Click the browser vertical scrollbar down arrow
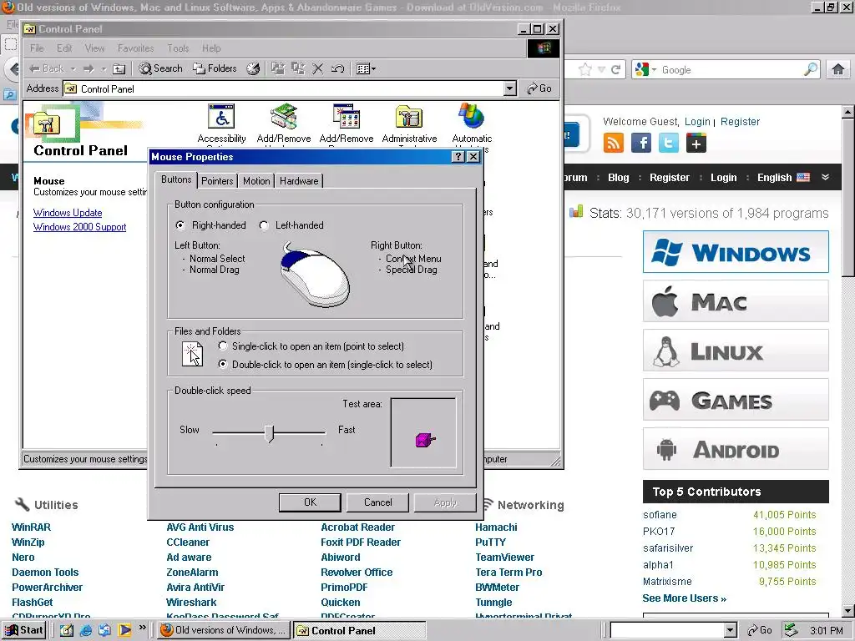855x641 pixels. click(848, 610)
